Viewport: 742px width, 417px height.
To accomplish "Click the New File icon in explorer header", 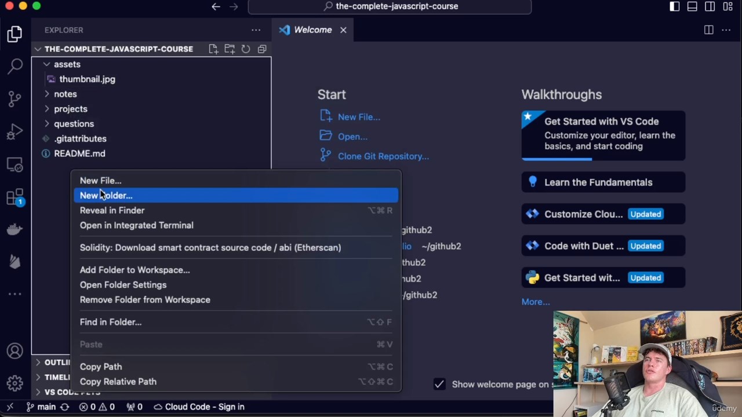I will click(213, 49).
